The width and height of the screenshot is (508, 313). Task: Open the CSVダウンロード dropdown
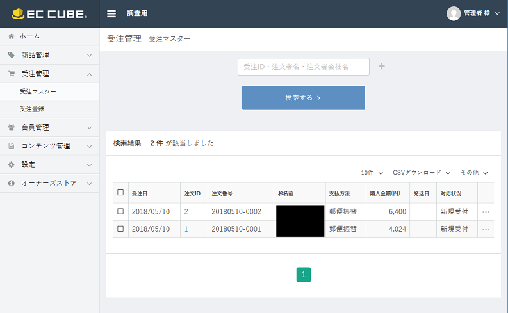[x=422, y=173]
